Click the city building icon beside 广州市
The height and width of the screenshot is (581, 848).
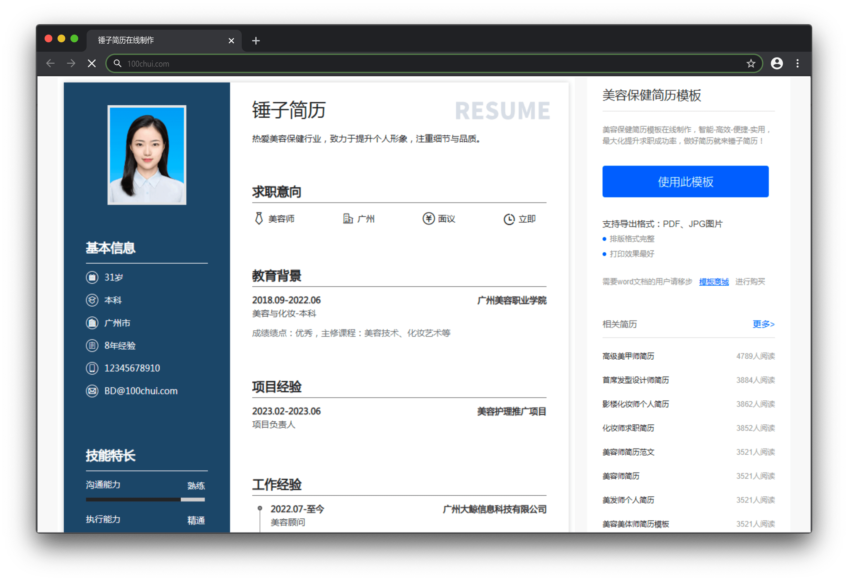pos(92,323)
